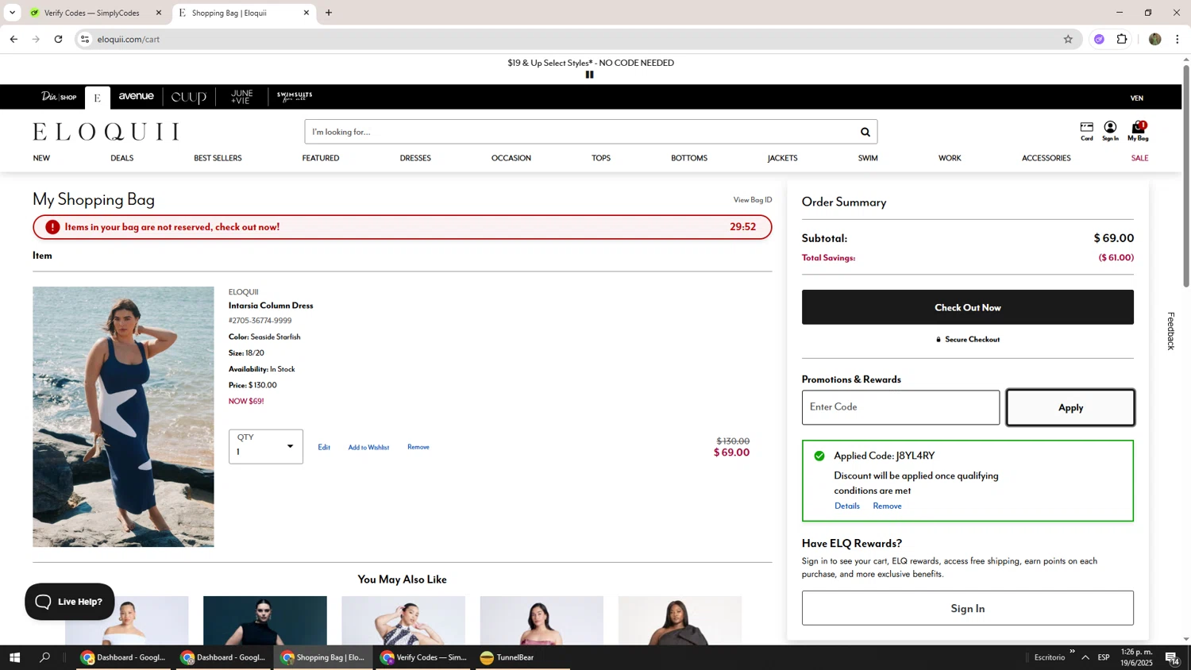Close the Shopping Bag Eloquii tab
1191x670 pixels.
click(306, 13)
